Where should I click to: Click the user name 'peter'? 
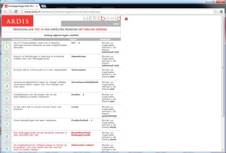tap(116, 24)
